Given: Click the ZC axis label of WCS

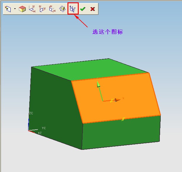Looking at the screenshot, I should [x=31, y=113].
